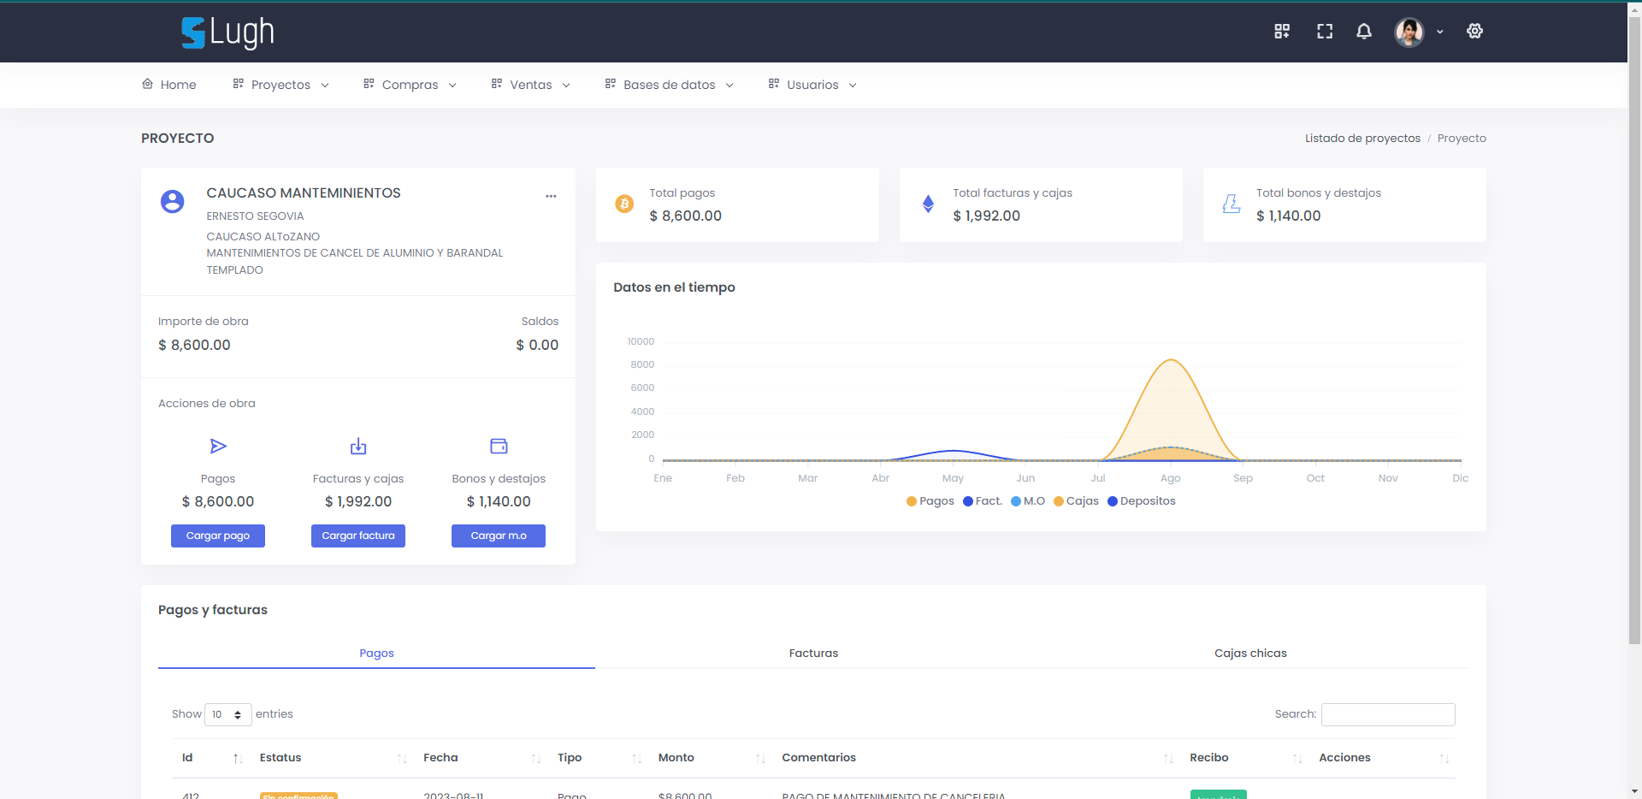Toggle Pagos series in chart legend
Viewport: 1642px width, 799px height.
pos(930,501)
